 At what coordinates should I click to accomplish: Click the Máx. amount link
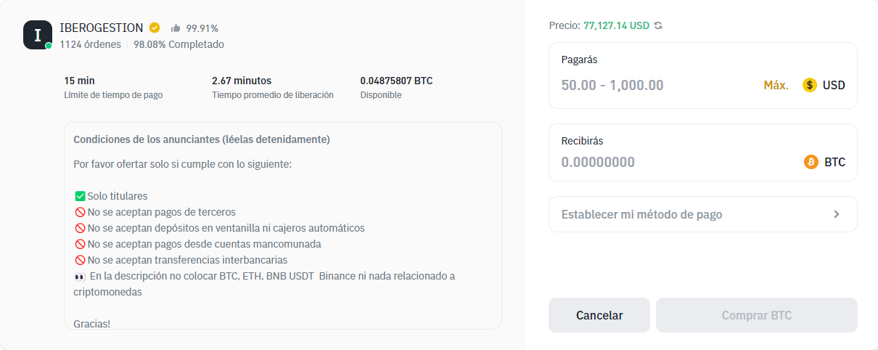(x=776, y=85)
